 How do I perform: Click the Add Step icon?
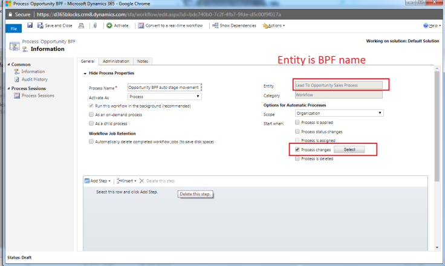(x=87, y=181)
